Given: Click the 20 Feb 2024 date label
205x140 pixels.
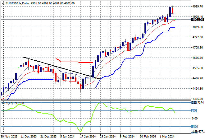Looking at the screenshot, I should pos(147,137).
